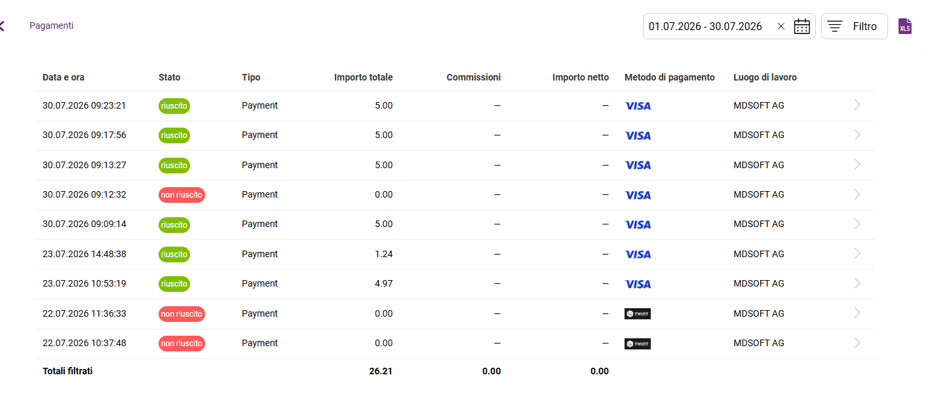The image size is (926, 407).
Task: Click the back arrow beside Pagamenti
Action: click(2, 26)
